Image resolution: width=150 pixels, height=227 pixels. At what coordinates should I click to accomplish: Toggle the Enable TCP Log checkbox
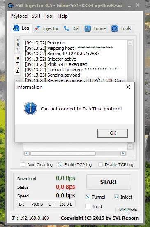click(60, 165)
